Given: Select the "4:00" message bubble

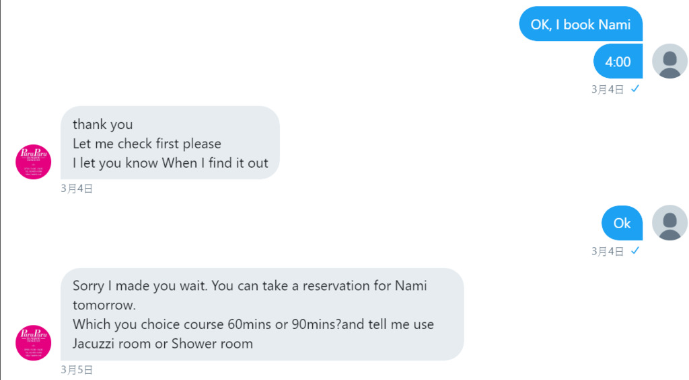Looking at the screenshot, I should pos(618,62).
